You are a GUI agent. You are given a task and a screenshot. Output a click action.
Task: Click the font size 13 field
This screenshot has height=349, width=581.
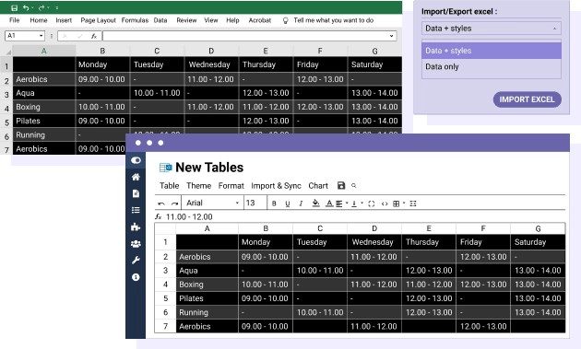tap(255, 203)
